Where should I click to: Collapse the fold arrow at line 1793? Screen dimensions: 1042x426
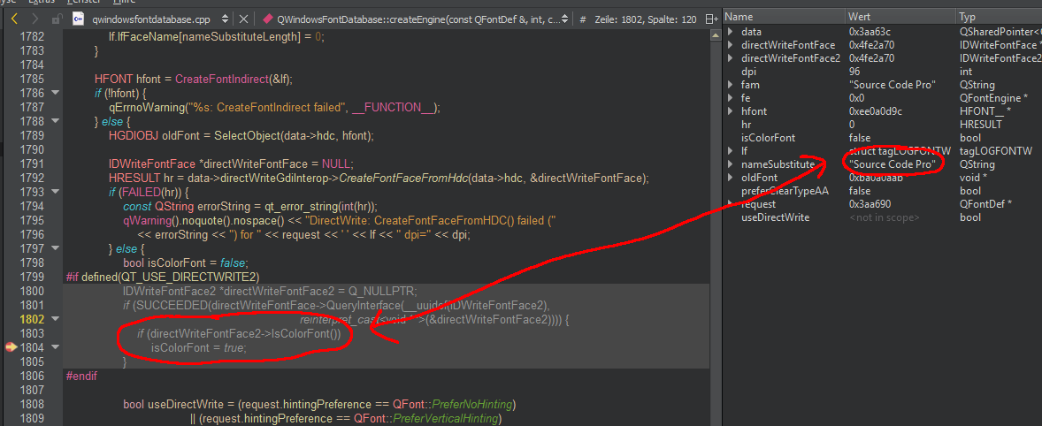pos(55,193)
